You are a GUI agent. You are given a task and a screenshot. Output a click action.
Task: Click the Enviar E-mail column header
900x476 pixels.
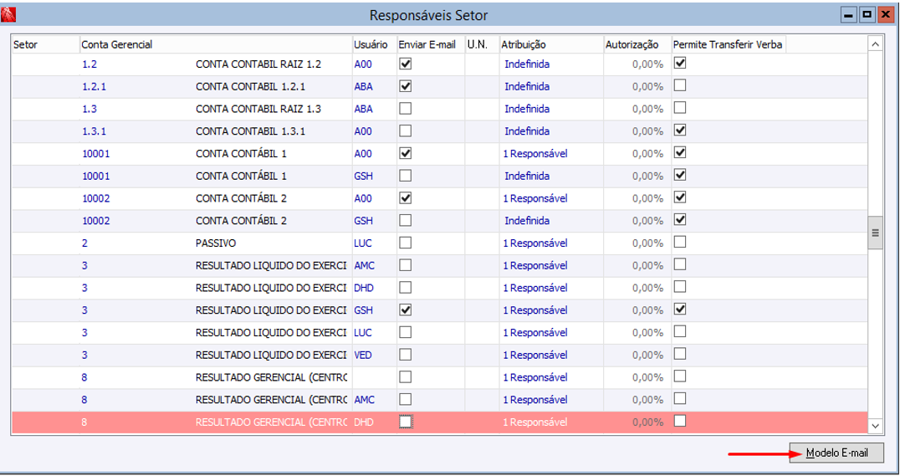point(431,44)
